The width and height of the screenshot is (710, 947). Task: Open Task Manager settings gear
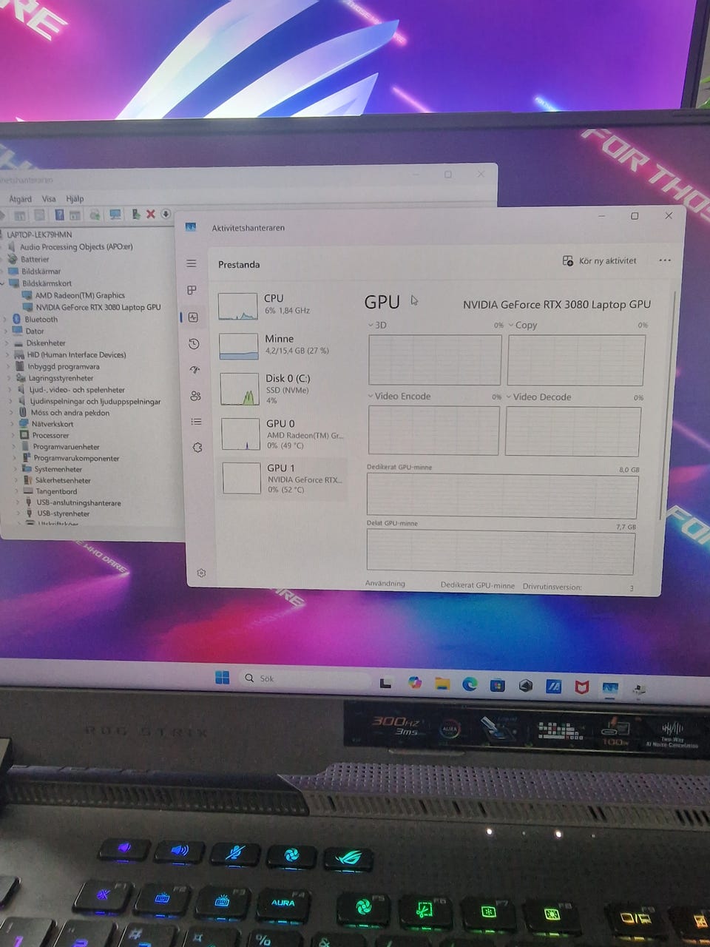(x=201, y=573)
